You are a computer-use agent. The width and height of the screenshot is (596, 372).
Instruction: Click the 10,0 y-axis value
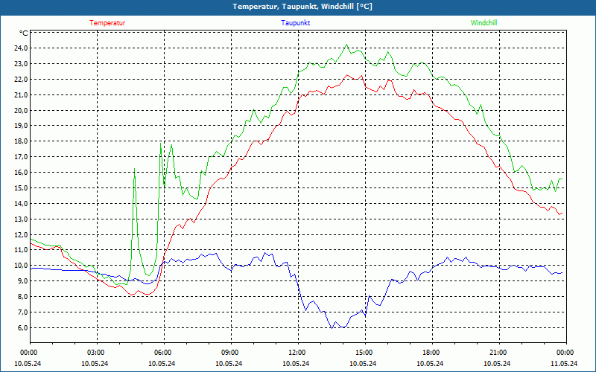[x=21, y=266]
